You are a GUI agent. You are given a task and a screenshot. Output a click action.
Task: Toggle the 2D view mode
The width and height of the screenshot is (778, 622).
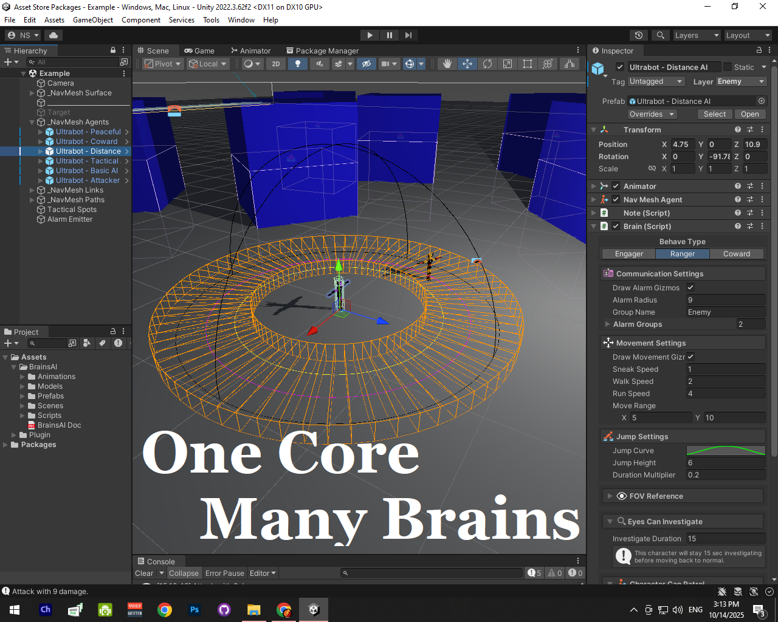tap(276, 64)
